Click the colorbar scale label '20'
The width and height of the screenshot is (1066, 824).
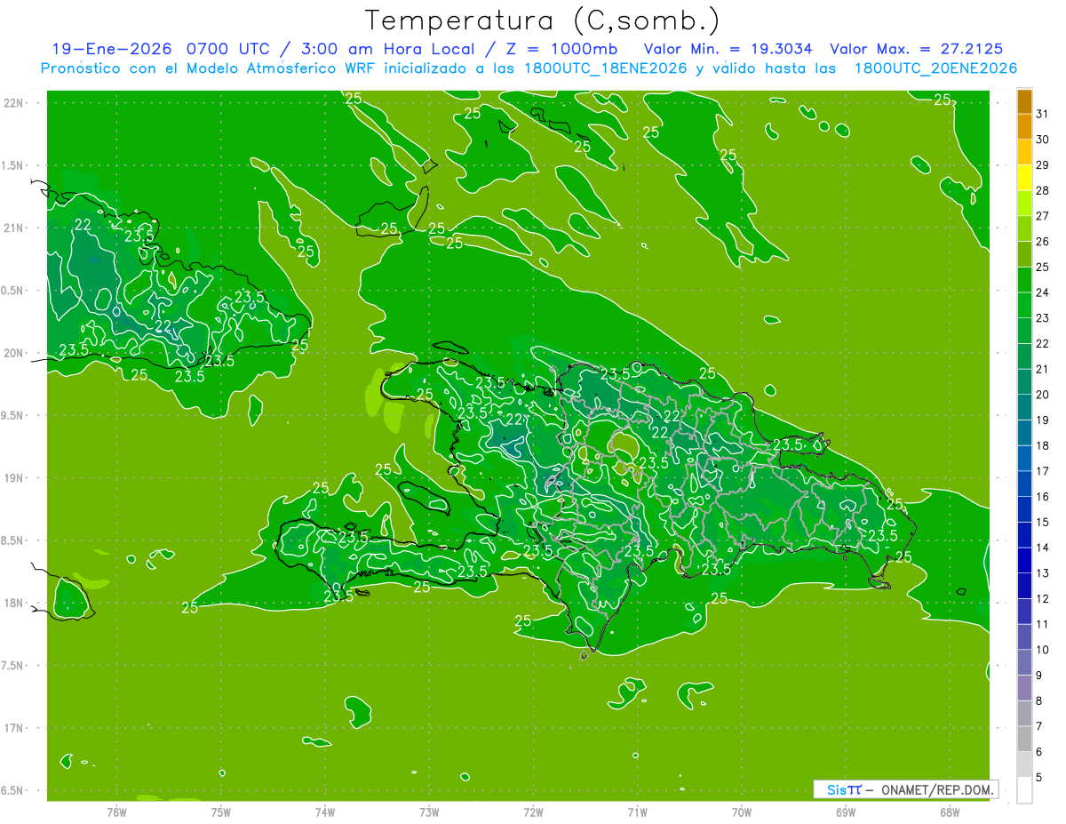point(1042,395)
